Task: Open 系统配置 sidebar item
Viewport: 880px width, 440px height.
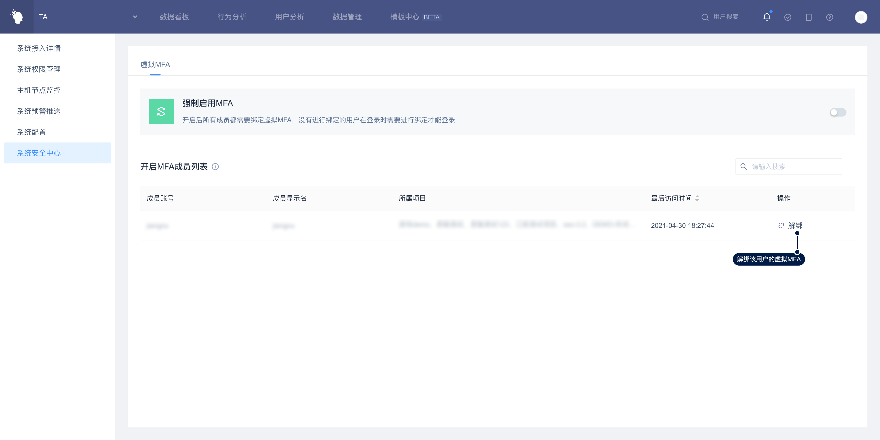Action: [x=31, y=132]
